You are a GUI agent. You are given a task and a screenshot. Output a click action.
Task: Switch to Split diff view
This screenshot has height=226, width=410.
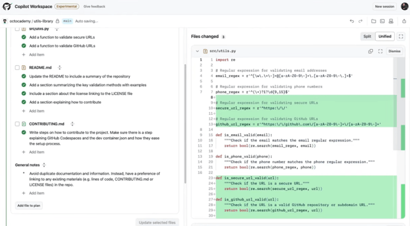367,36
